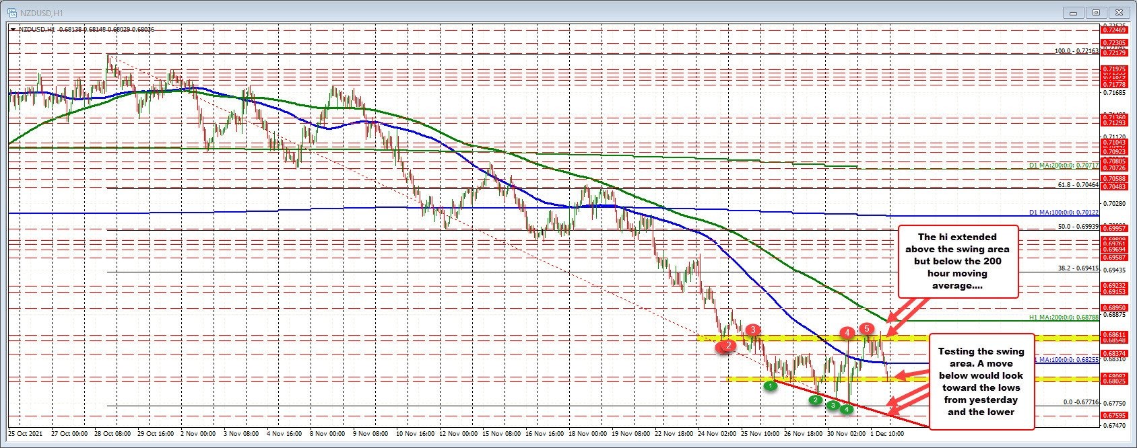Click the 1 Dec 10:00 time axis label
This screenshot has height=448, width=1137.
pos(888,434)
